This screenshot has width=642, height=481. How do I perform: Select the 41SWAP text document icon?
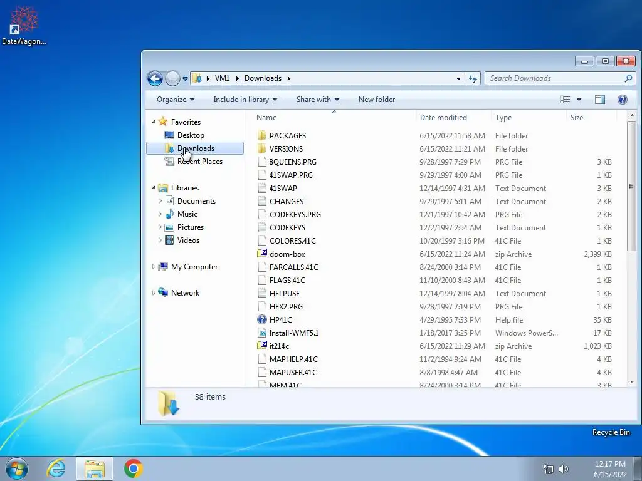262,188
